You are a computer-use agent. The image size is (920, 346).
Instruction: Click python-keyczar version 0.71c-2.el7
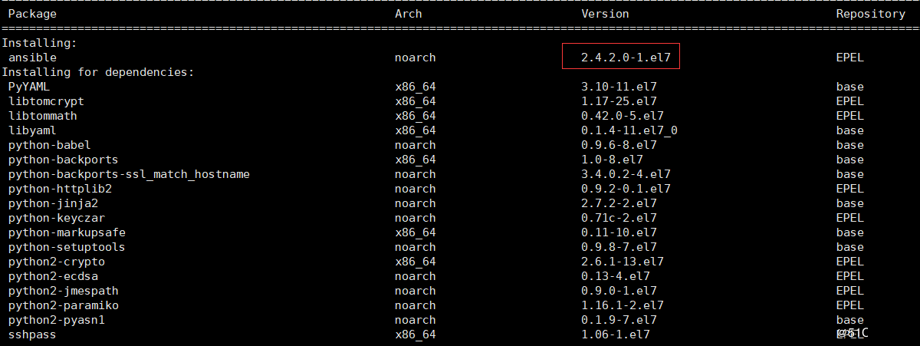point(619,218)
